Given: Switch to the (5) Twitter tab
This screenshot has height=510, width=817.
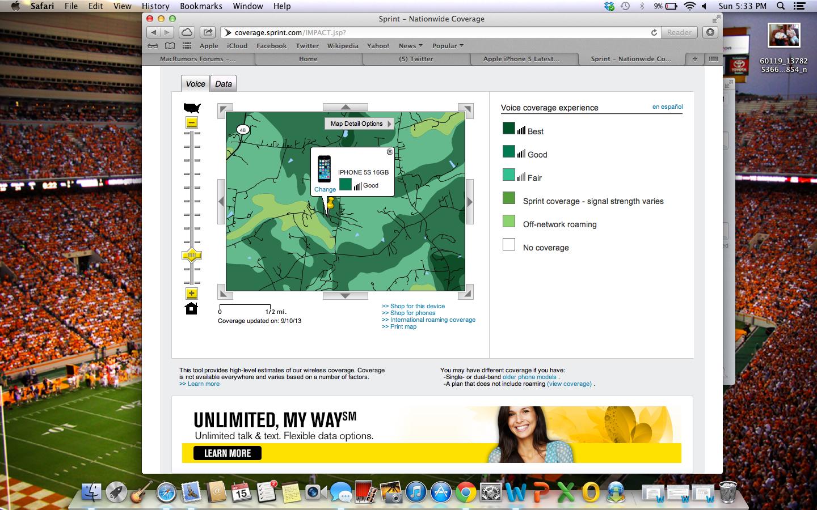Looking at the screenshot, I should 416,59.
